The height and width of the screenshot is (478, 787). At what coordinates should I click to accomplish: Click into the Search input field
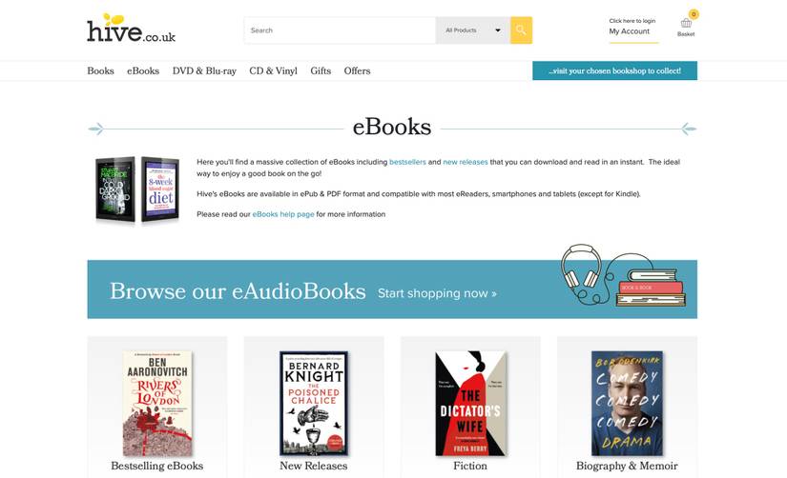click(x=340, y=30)
